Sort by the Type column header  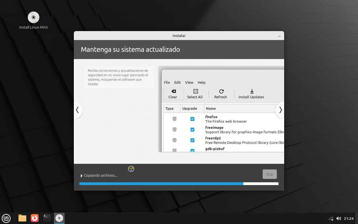pos(172,108)
